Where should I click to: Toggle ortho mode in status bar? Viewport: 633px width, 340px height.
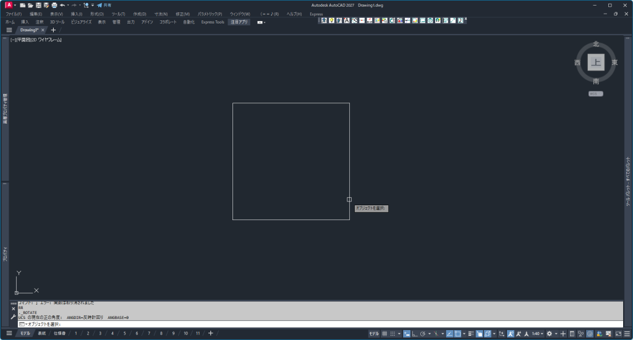(x=415, y=334)
